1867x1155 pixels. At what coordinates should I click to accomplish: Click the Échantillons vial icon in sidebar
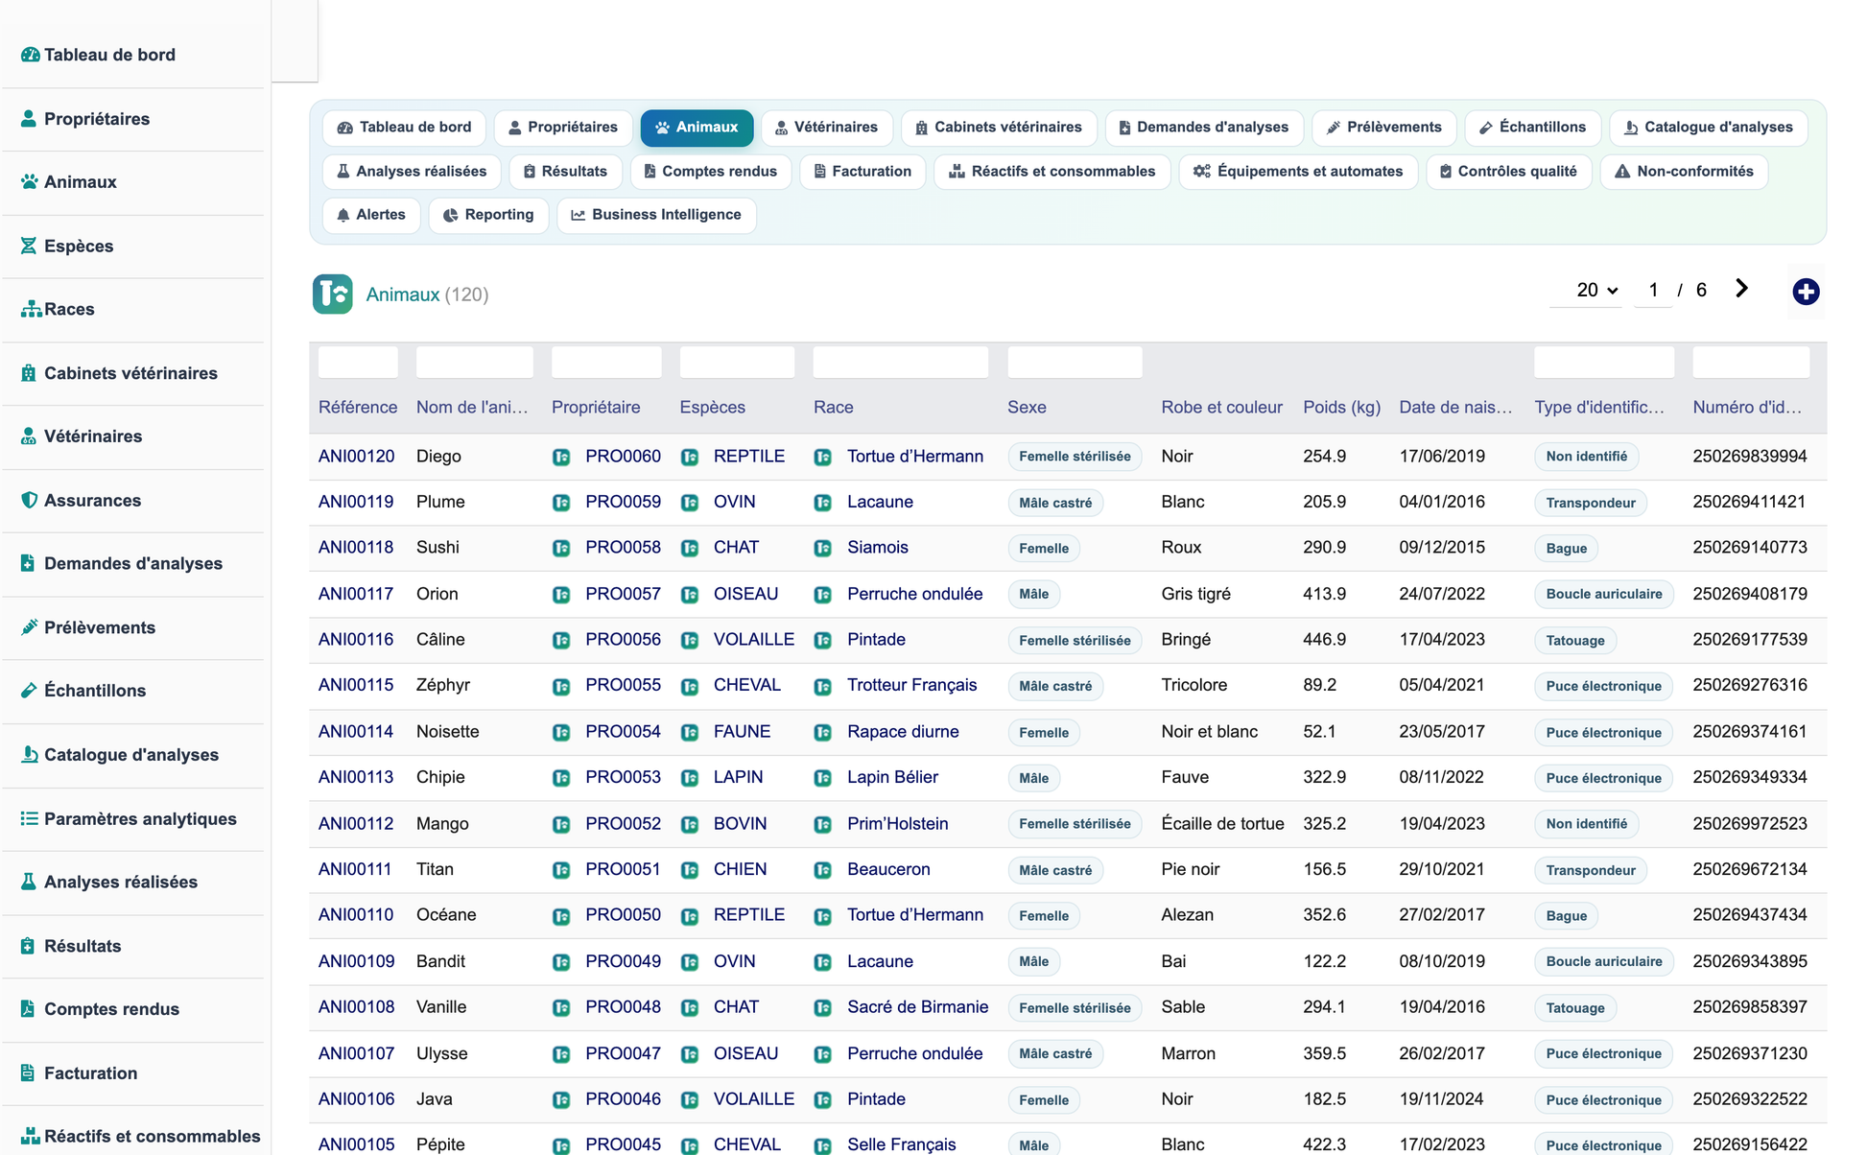pyautogui.click(x=29, y=691)
